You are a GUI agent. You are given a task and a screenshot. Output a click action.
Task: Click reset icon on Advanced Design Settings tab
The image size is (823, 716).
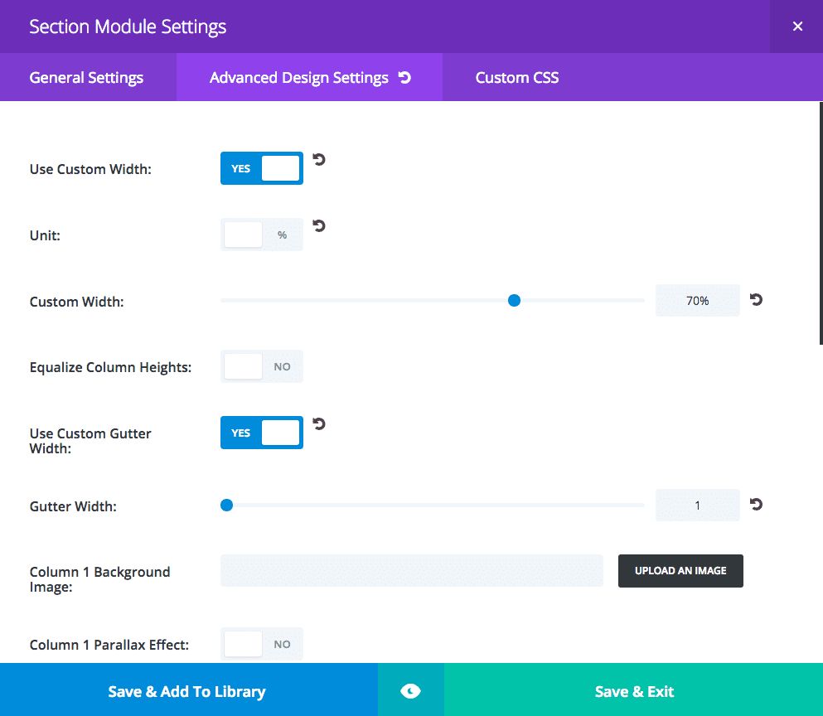404,78
